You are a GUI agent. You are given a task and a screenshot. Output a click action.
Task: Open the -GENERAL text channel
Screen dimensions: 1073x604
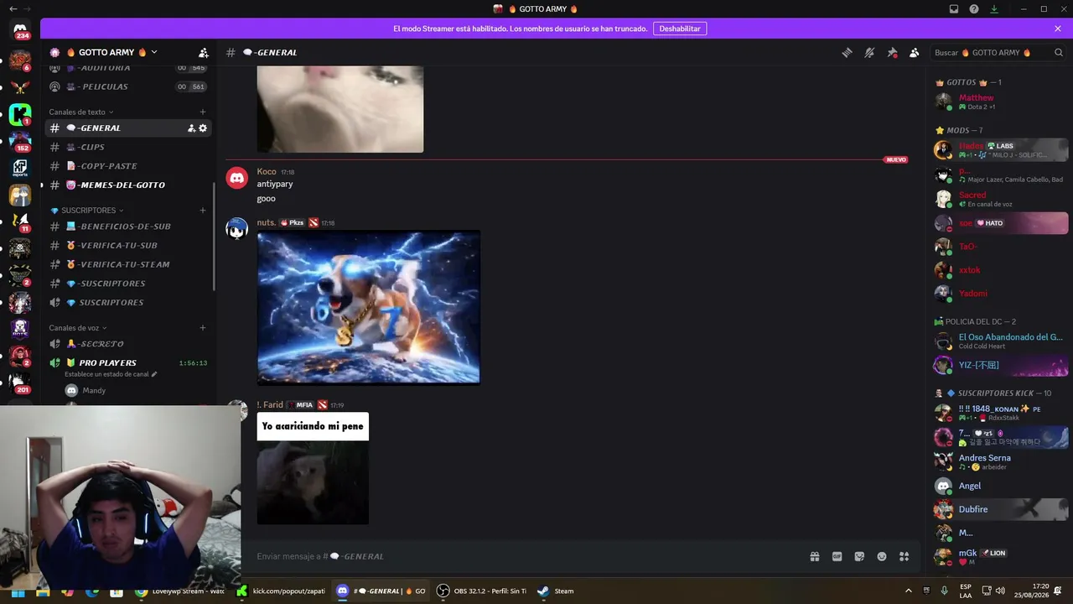click(x=127, y=128)
